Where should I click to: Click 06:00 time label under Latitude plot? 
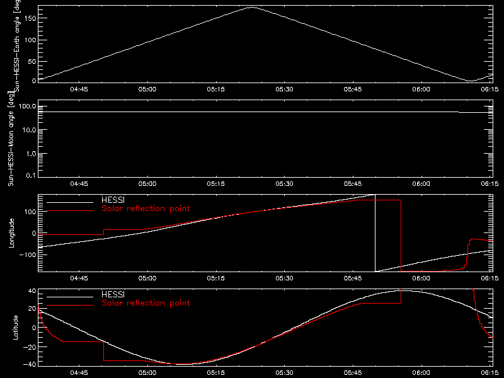point(421,372)
